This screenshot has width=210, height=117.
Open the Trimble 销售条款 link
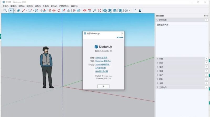click(102, 64)
